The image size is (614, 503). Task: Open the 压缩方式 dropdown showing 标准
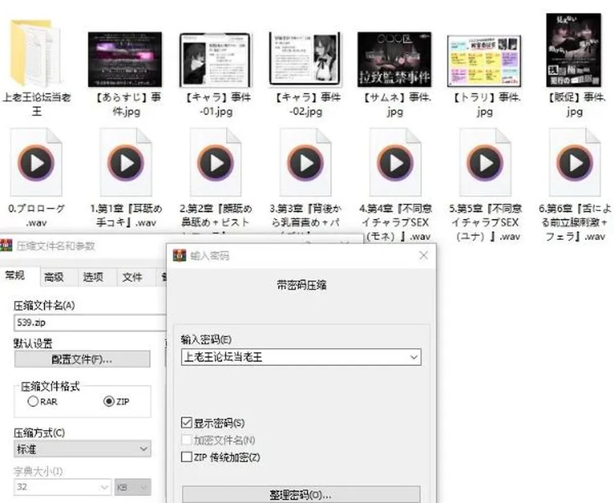click(x=83, y=449)
